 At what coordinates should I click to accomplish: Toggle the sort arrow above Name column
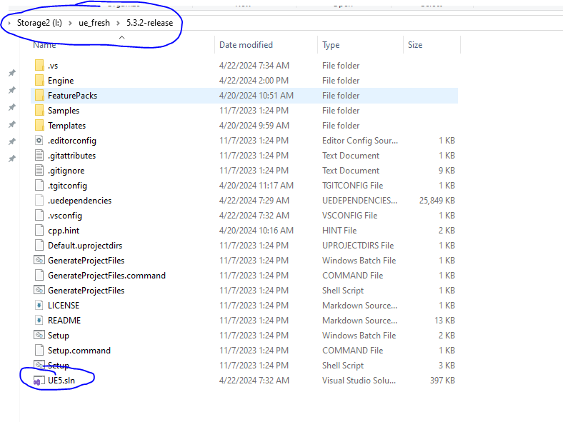(x=121, y=37)
